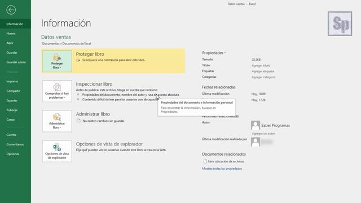This screenshot has height=203, width=361.
Task: Click the Saber Programas author name
Action: click(276, 125)
